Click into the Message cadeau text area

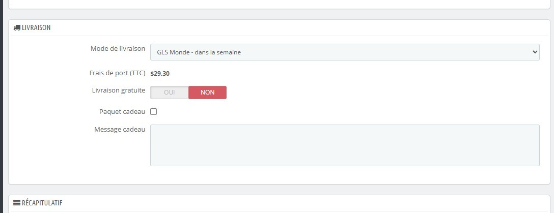pyautogui.click(x=344, y=145)
